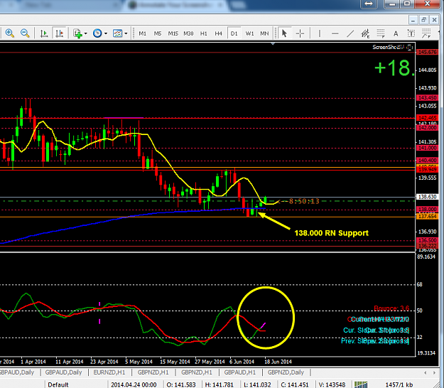Zoom out of the chart
Screen dimensions: 444x388
25,33
